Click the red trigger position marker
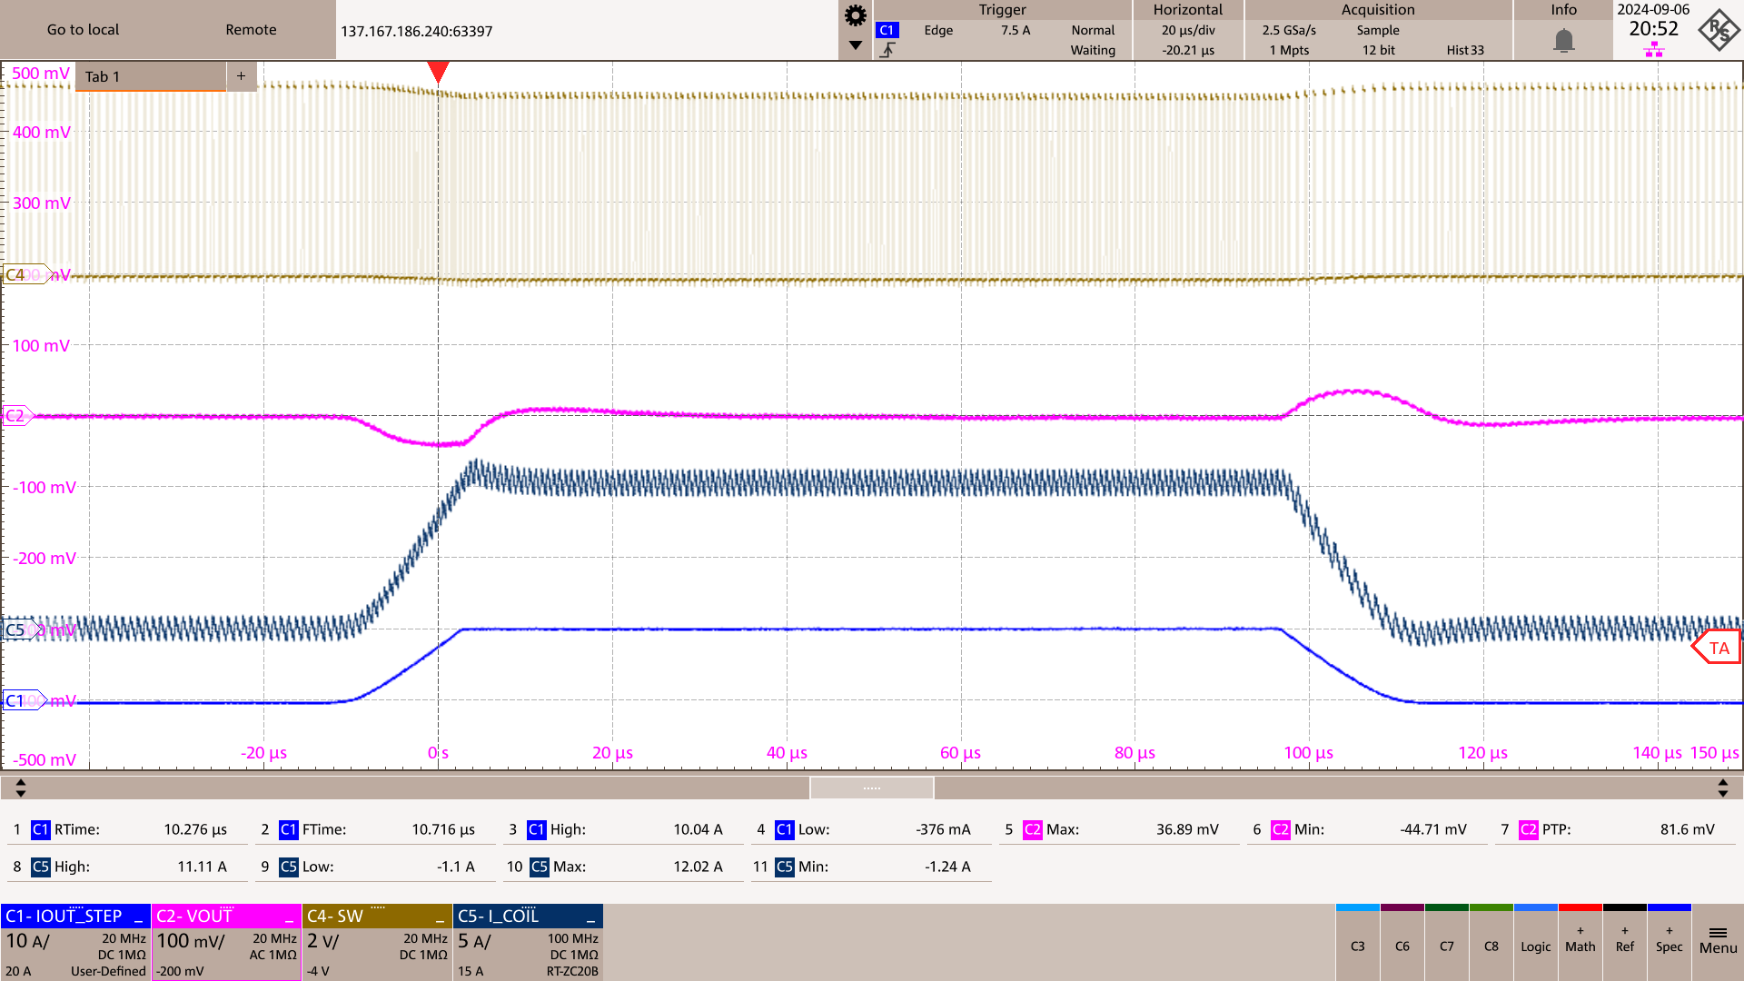The width and height of the screenshot is (1744, 981). click(x=438, y=72)
